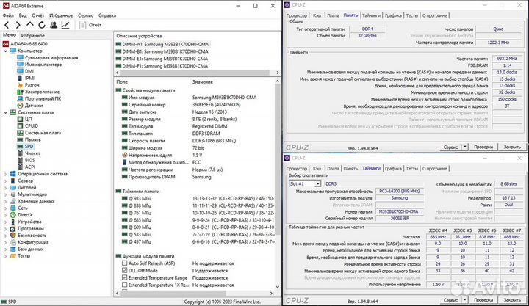Expand the Операционная система node
Image resolution: width=529 pixels, height=306 pixels.
(x=5, y=174)
